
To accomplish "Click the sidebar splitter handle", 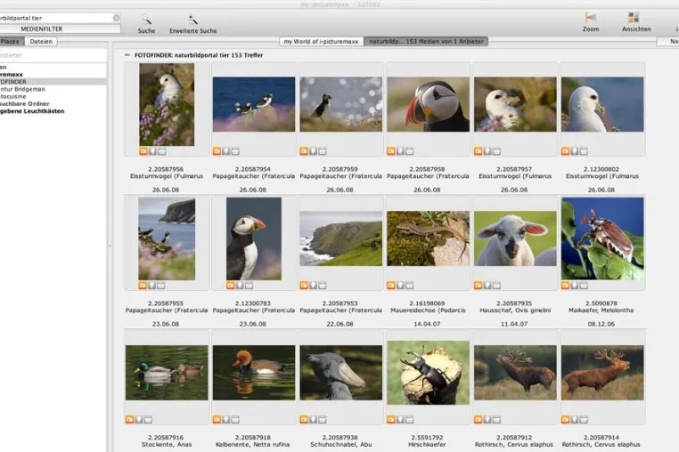I will click(110, 246).
